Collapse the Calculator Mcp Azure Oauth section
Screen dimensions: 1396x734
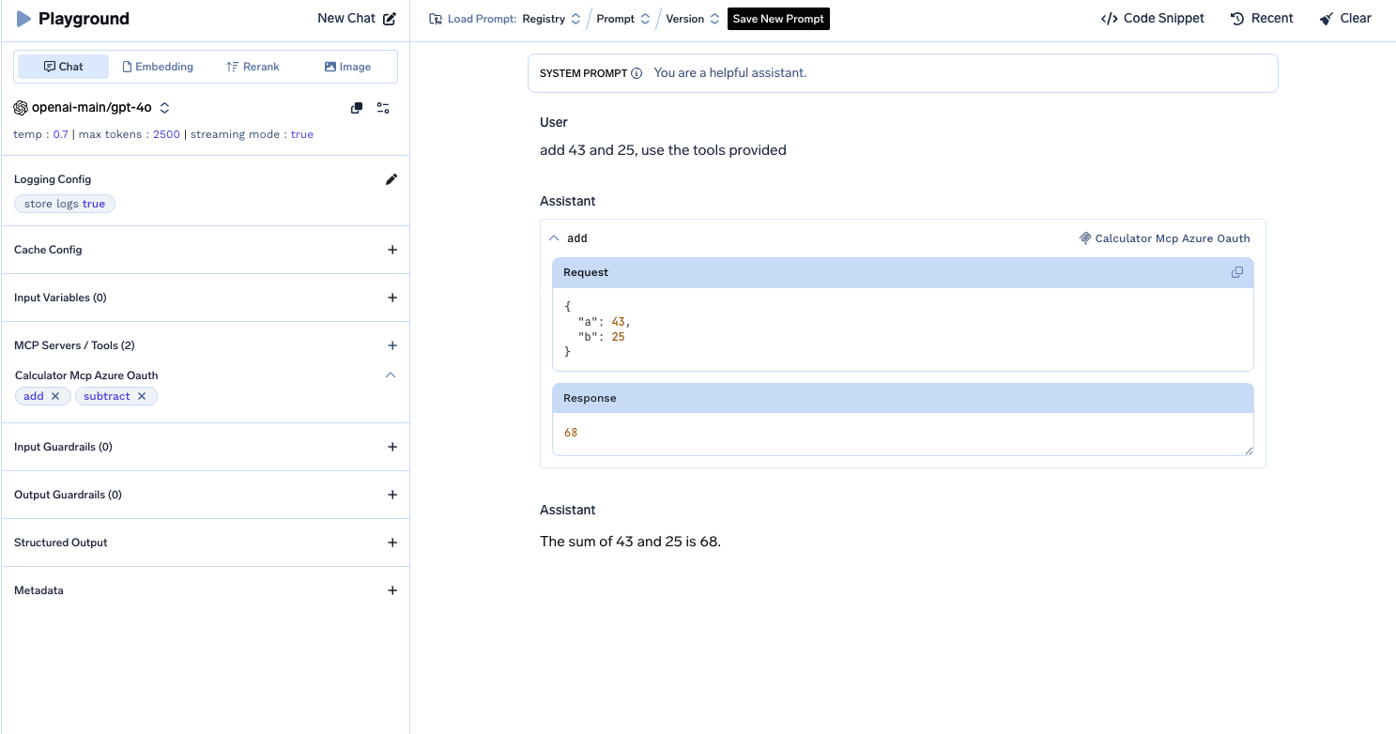click(x=391, y=375)
